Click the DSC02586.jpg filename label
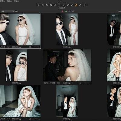This screenshot has height=121, width=121. pos(67,47)
